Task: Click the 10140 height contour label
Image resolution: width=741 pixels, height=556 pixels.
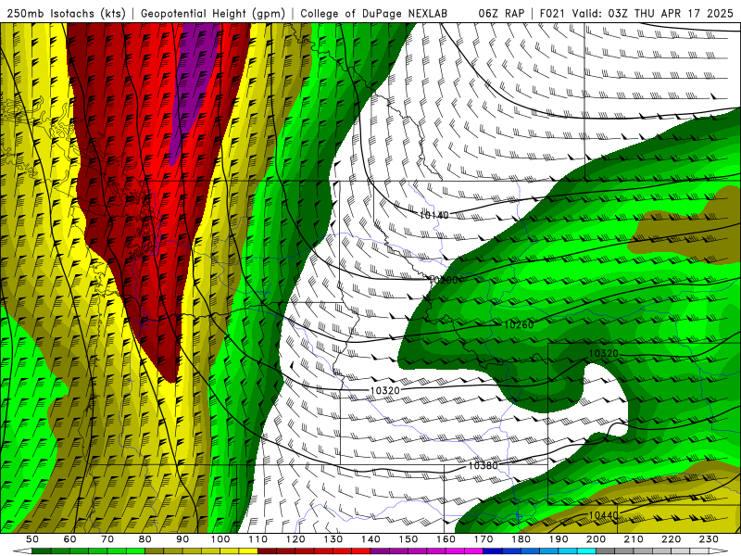Action: point(433,215)
